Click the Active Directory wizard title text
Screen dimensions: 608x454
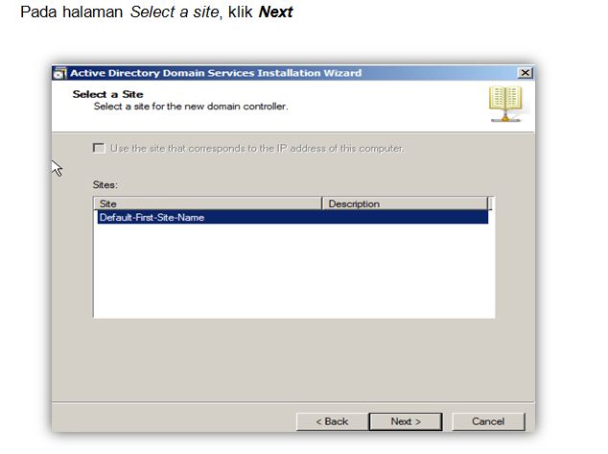point(216,73)
